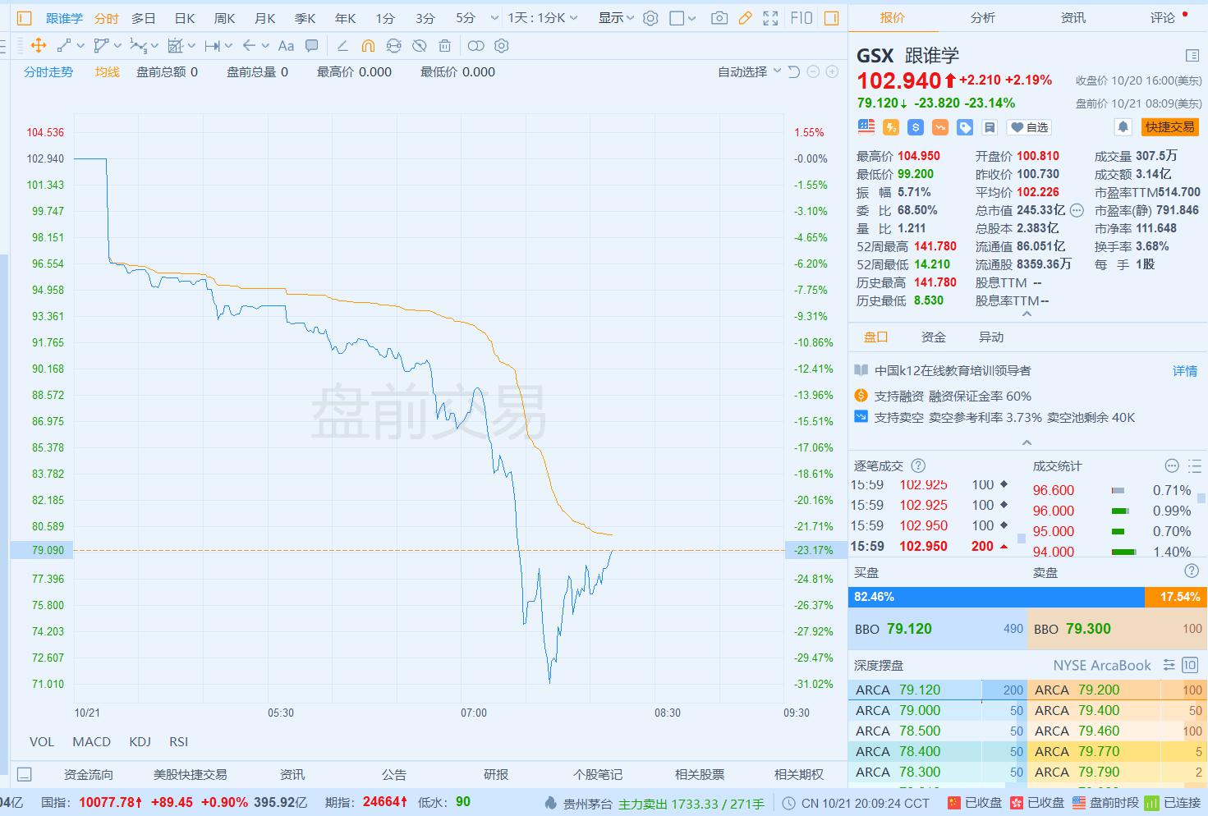The height and width of the screenshot is (816, 1208).
Task: Click the orange lightning badge icon
Action: pos(891,127)
